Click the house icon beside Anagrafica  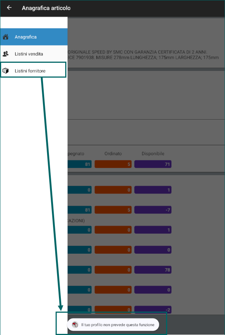tap(6, 37)
